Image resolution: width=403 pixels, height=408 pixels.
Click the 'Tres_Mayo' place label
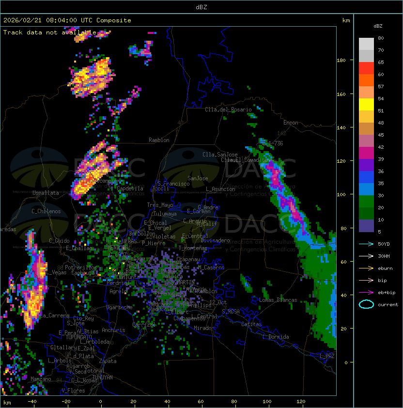point(160,205)
